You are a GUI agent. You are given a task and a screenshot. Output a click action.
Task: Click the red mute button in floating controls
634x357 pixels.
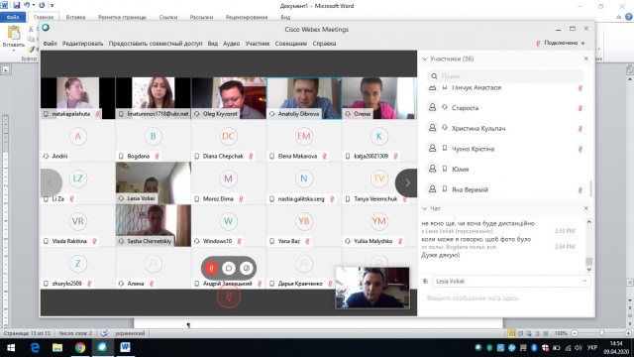pos(211,268)
